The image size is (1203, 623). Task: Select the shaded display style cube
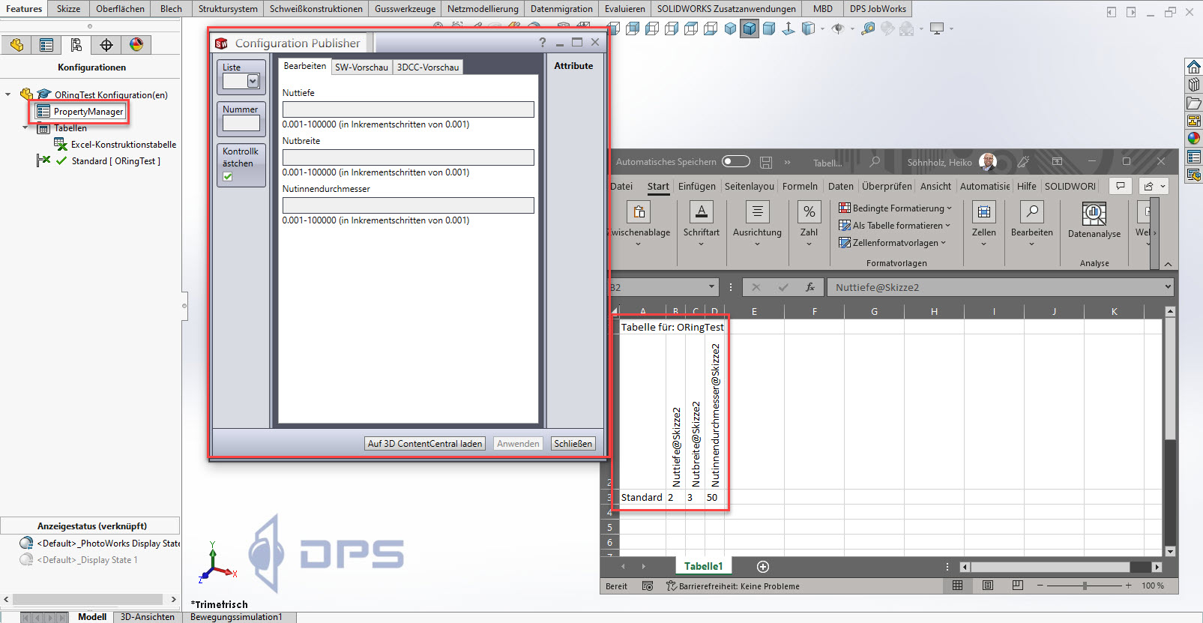[769, 29]
